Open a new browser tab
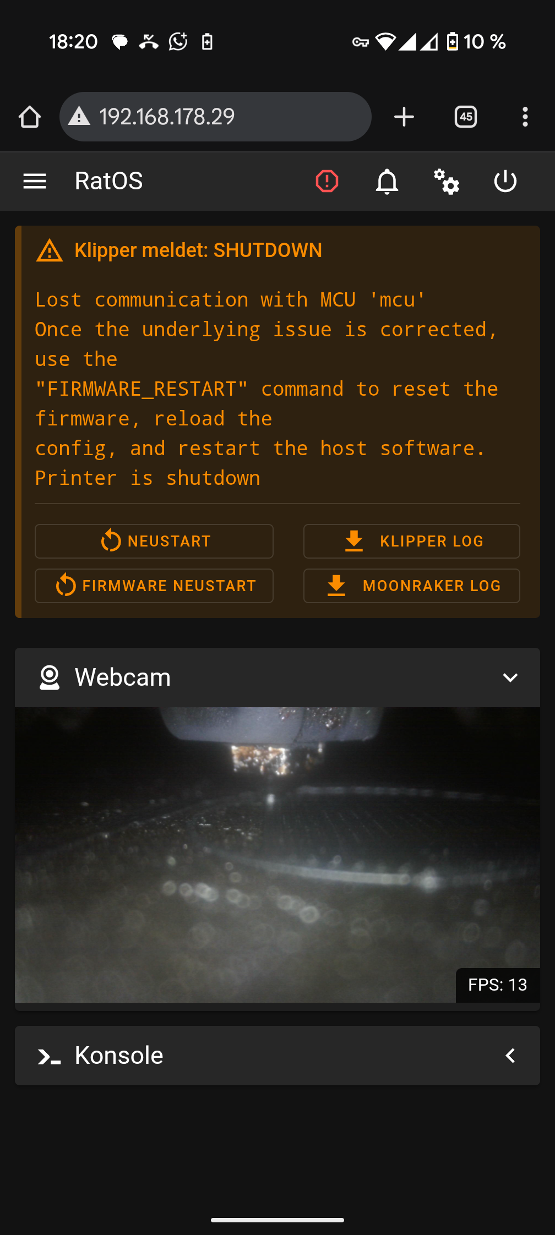The width and height of the screenshot is (555, 1235). point(404,117)
